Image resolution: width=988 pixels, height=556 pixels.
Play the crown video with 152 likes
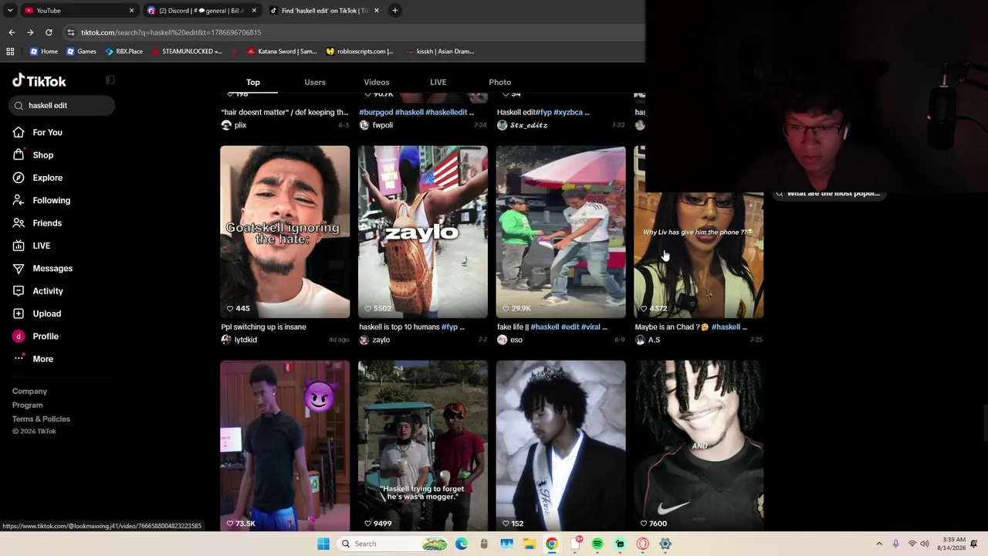click(561, 446)
